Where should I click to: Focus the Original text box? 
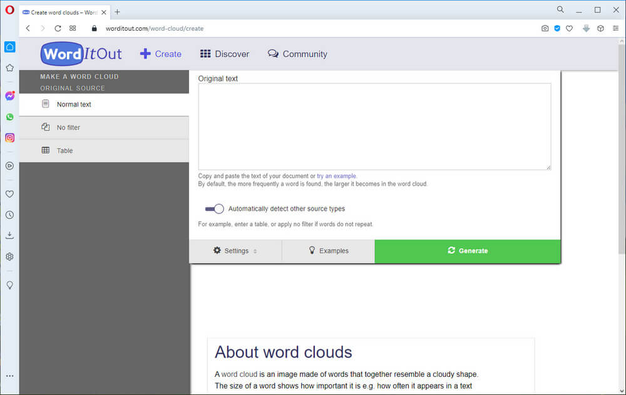tap(374, 126)
